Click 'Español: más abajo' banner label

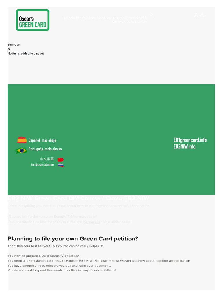pos(42,140)
